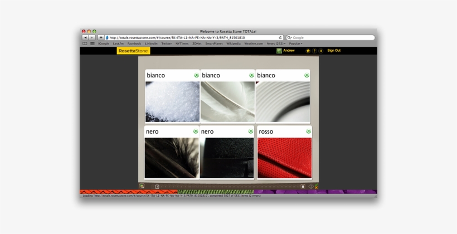Jump to the orange unit progress segment
This screenshot has height=234, width=457.
129,192
